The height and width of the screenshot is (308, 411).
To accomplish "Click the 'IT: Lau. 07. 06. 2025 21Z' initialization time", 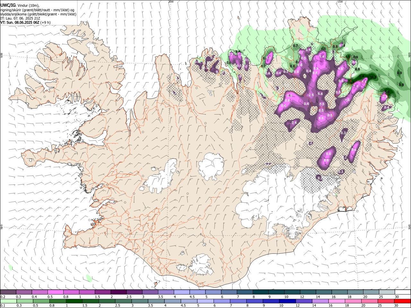I will (x=20, y=18).
